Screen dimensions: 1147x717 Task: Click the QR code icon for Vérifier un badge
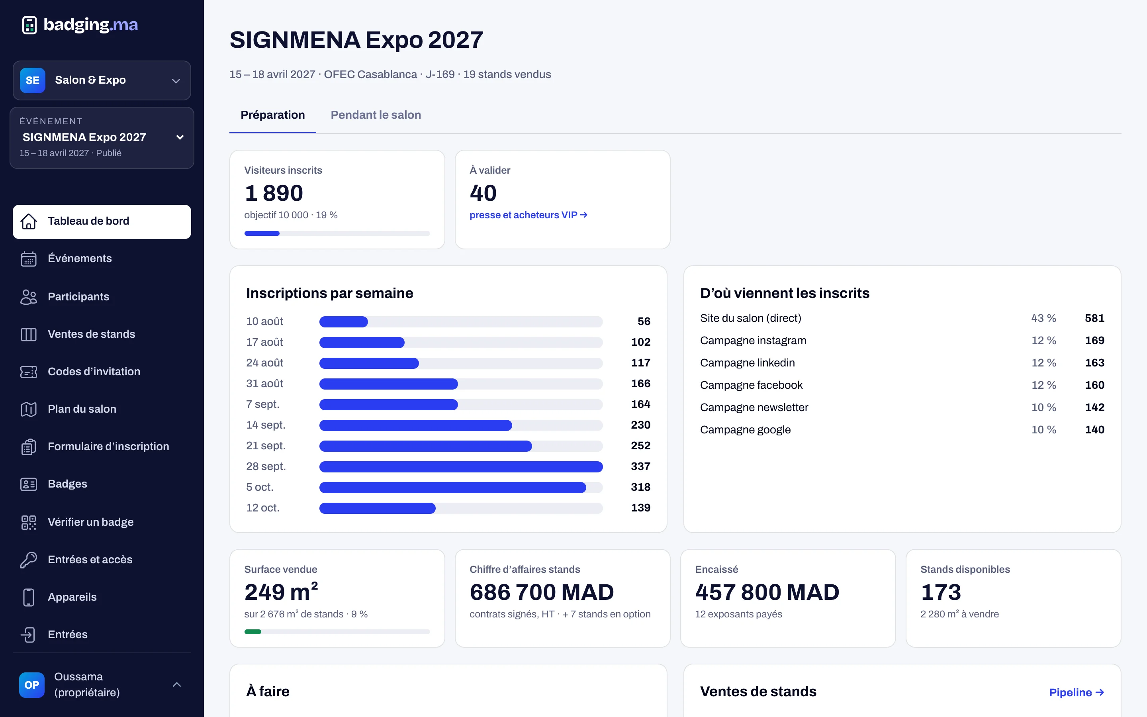[28, 522]
